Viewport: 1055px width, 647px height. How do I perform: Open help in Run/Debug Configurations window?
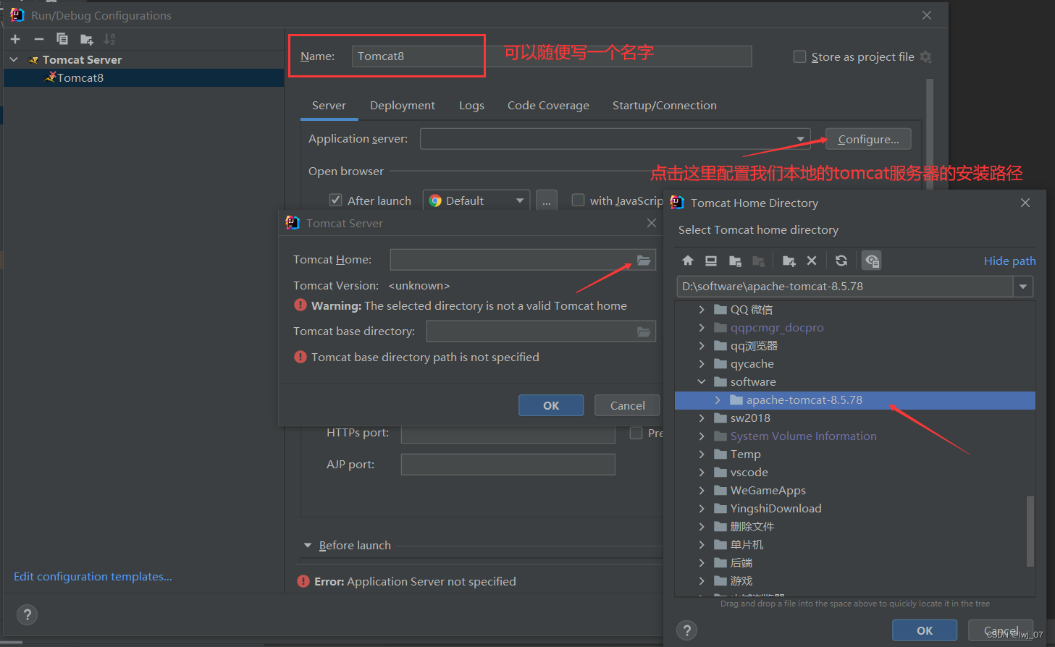coord(28,614)
